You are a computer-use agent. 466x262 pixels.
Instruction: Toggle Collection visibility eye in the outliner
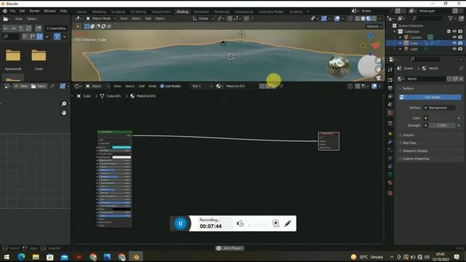(x=454, y=31)
